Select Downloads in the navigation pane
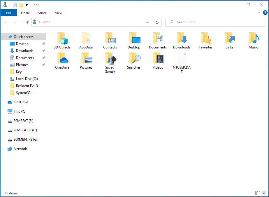 [24, 51]
